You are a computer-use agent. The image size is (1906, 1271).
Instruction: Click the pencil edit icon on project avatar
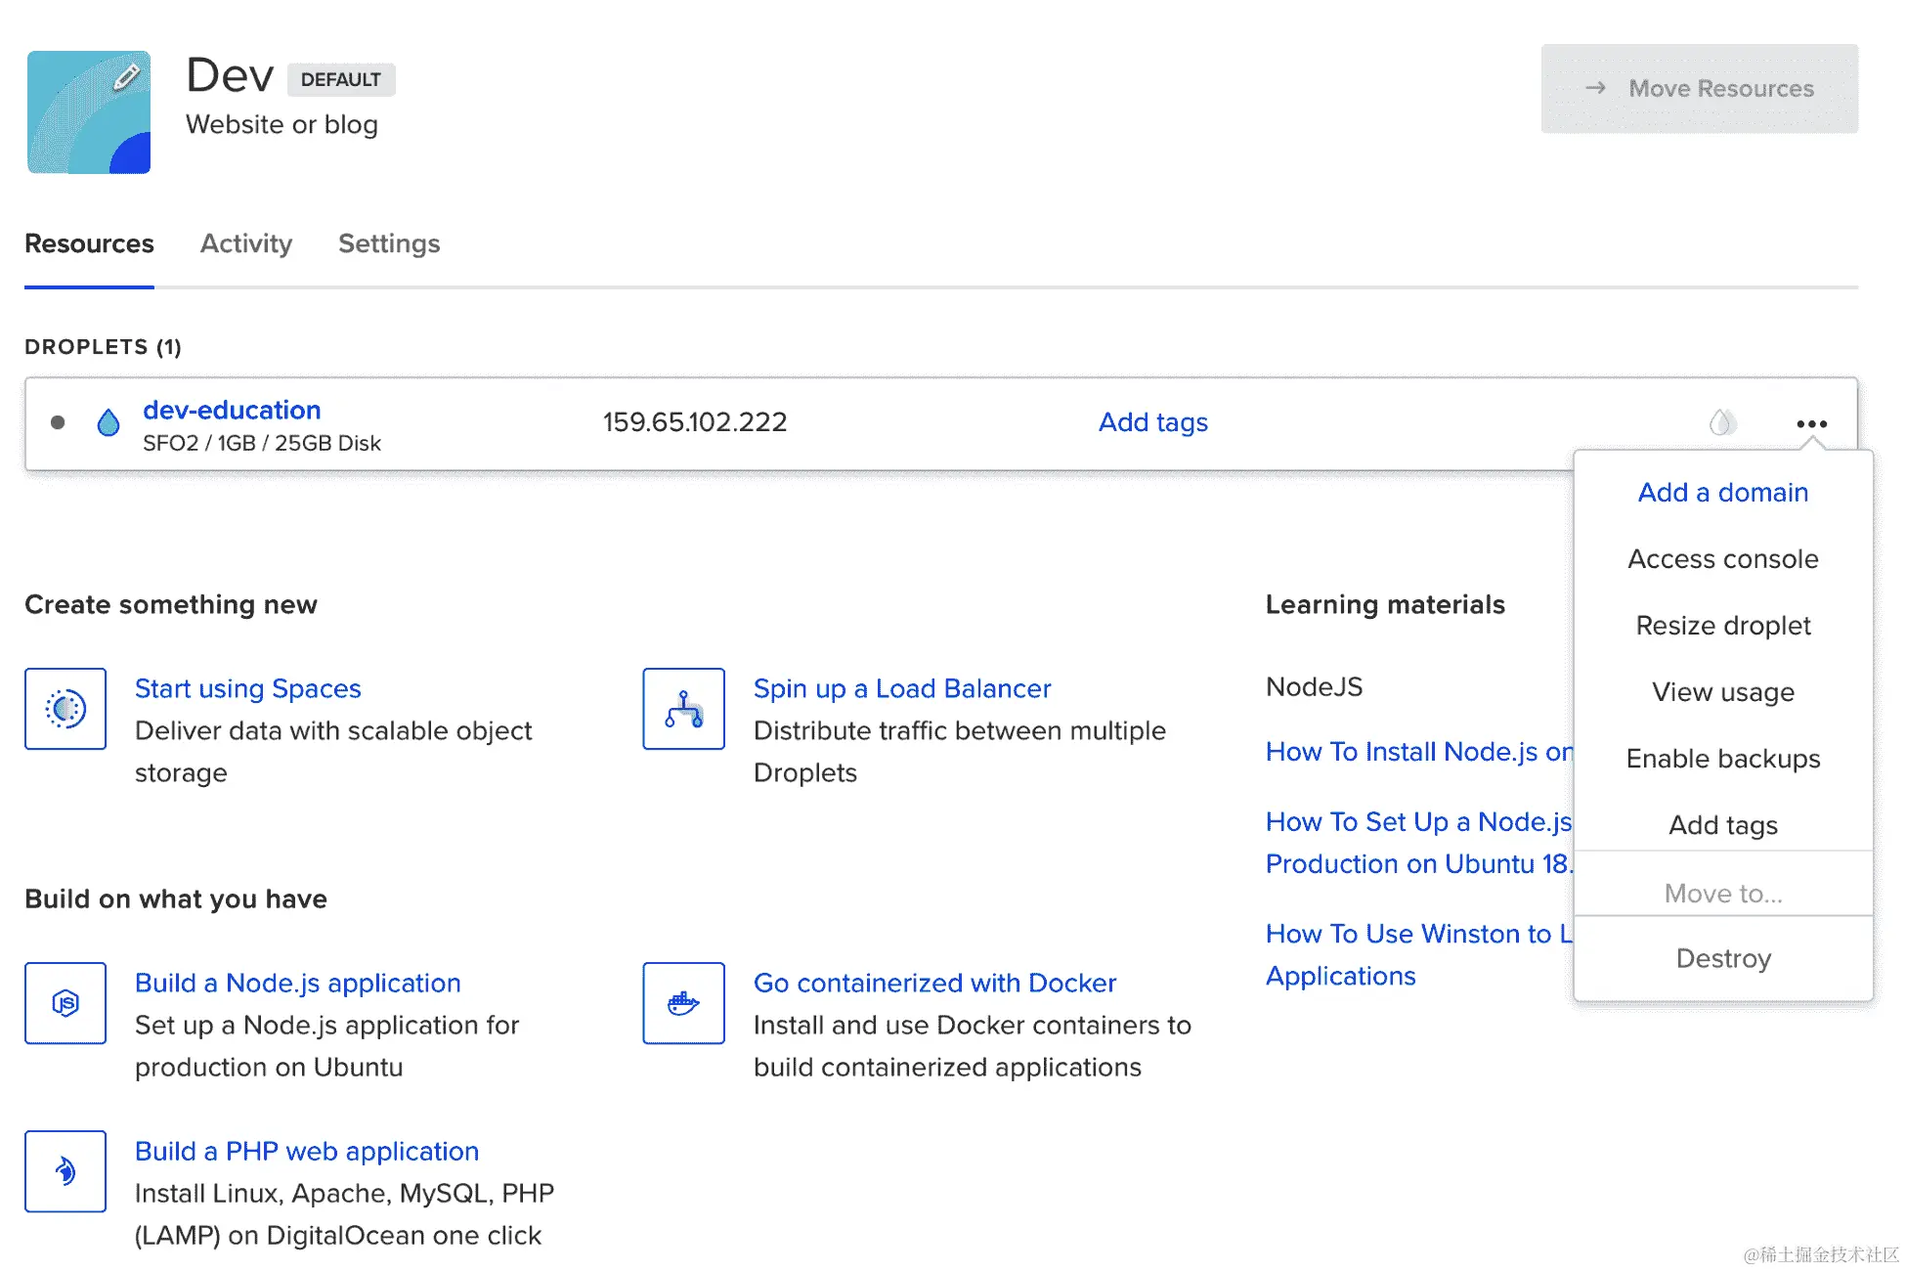[x=126, y=76]
